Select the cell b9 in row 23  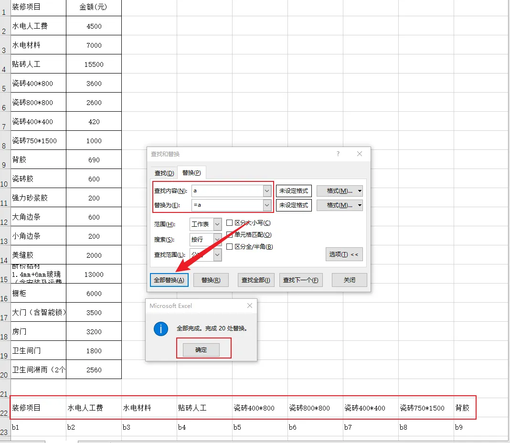pyautogui.click(x=481, y=427)
